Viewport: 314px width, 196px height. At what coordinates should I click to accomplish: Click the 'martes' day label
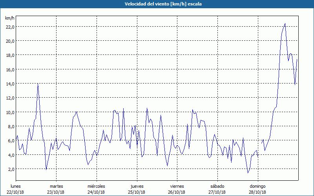pyautogui.click(x=57, y=186)
